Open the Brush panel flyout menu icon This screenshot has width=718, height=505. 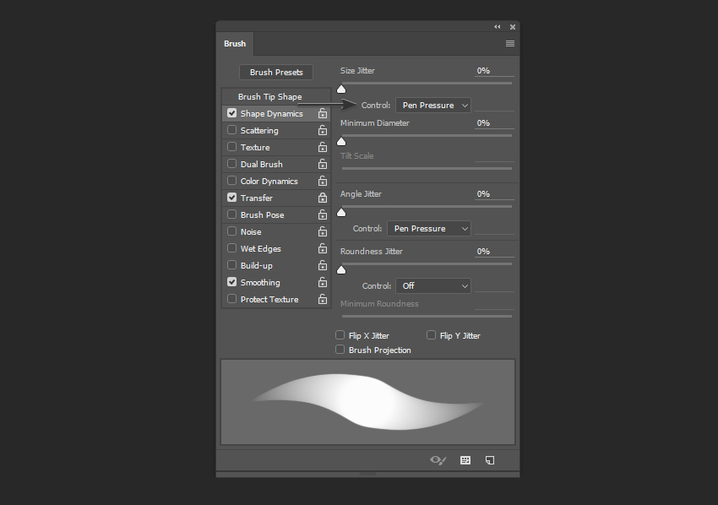pos(509,44)
